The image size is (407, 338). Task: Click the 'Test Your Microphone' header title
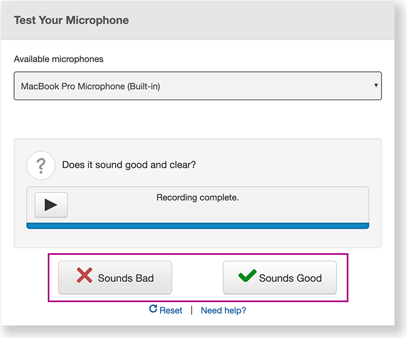pos(71,21)
